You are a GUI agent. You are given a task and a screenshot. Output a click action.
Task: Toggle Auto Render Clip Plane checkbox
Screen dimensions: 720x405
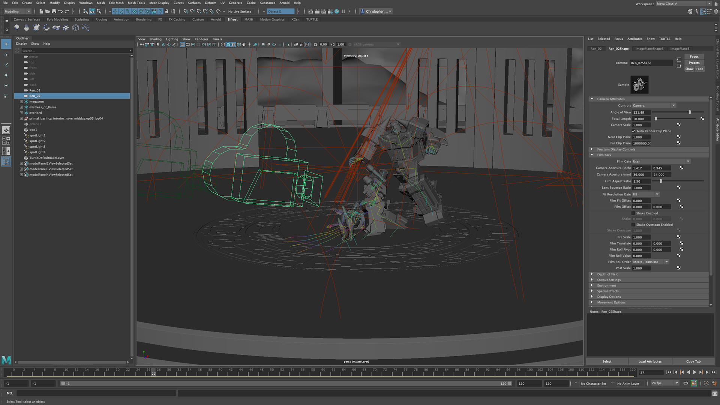(634, 131)
